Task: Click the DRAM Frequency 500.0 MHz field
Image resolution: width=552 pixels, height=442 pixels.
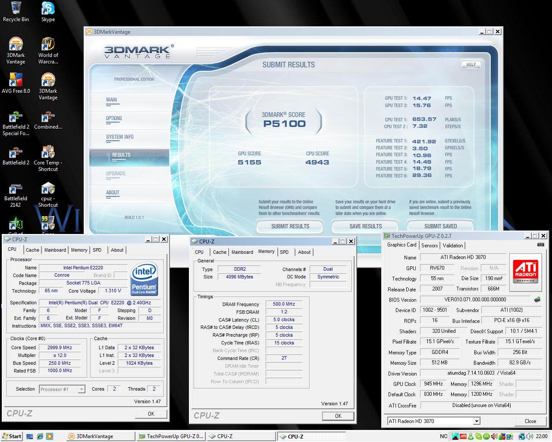Action: pos(284,304)
